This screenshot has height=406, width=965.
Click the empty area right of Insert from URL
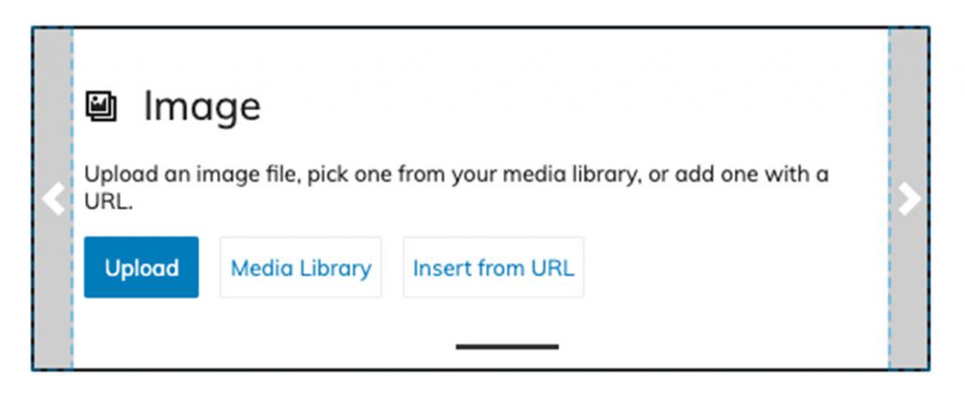735,268
